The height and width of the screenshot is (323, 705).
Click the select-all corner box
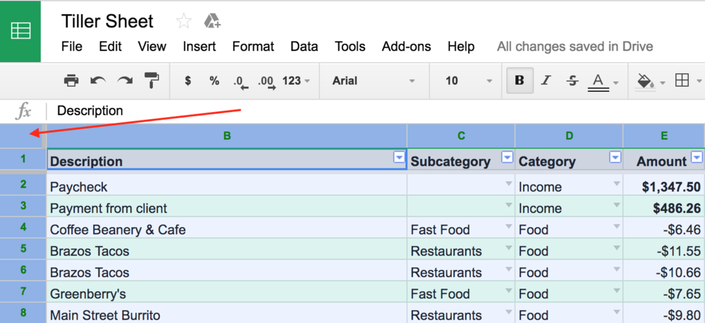pos(20,136)
